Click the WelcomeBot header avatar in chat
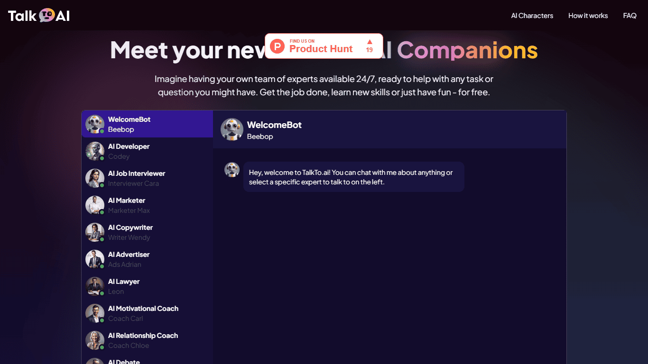This screenshot has width=648, height=364. point(232,129)
